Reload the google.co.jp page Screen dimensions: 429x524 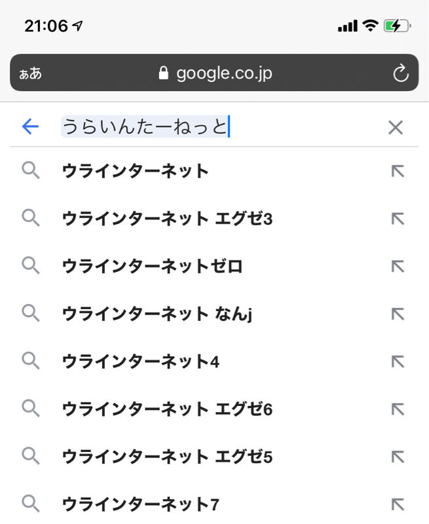tap(401, 73)
